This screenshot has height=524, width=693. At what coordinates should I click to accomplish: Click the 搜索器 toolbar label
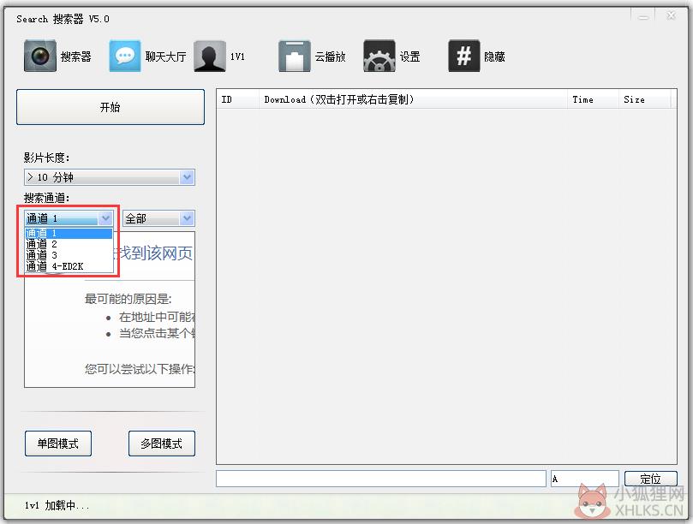(75, 57)
